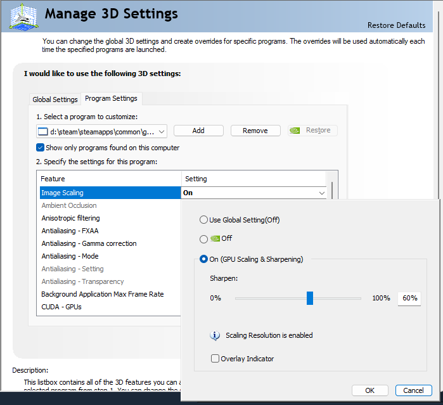
Task: Select the Off radio option for Image Scaling
Action: point(203,239)
